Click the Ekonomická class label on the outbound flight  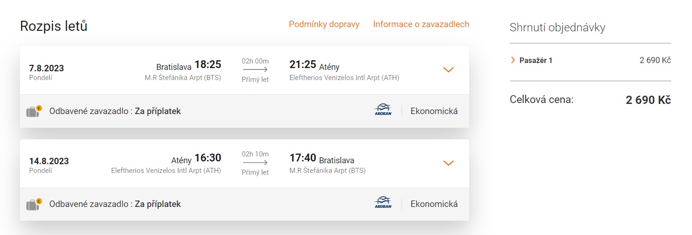434,111
